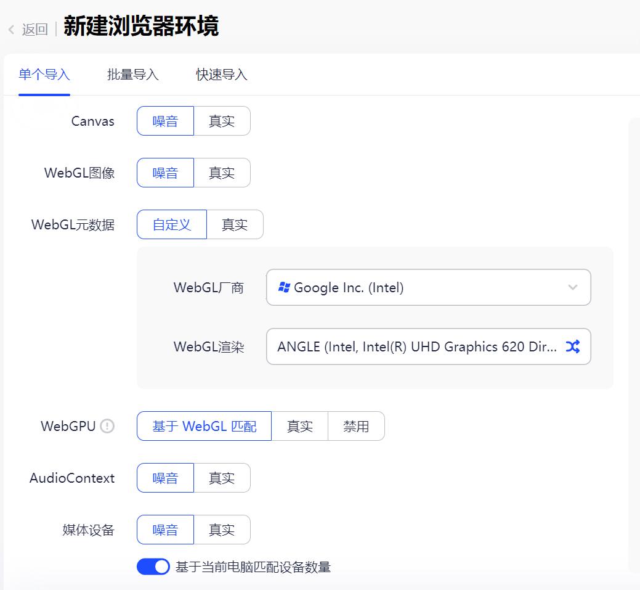Select 噪音 option for WebGL图像
This screenshot has height=590, width=640.
tap(165, 173)
